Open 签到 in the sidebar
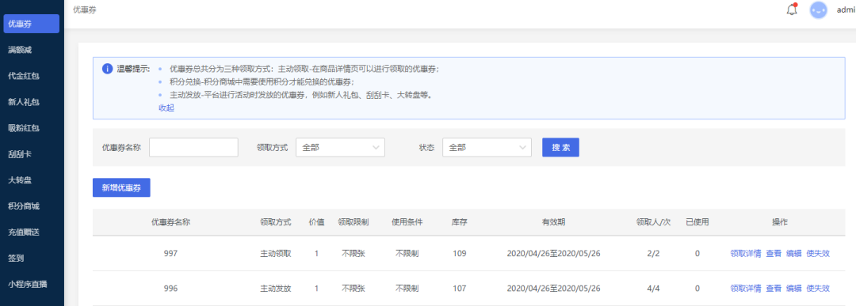The height and width of the screenshot is (306, 856). pyautogui.click(x=15, y=258)
